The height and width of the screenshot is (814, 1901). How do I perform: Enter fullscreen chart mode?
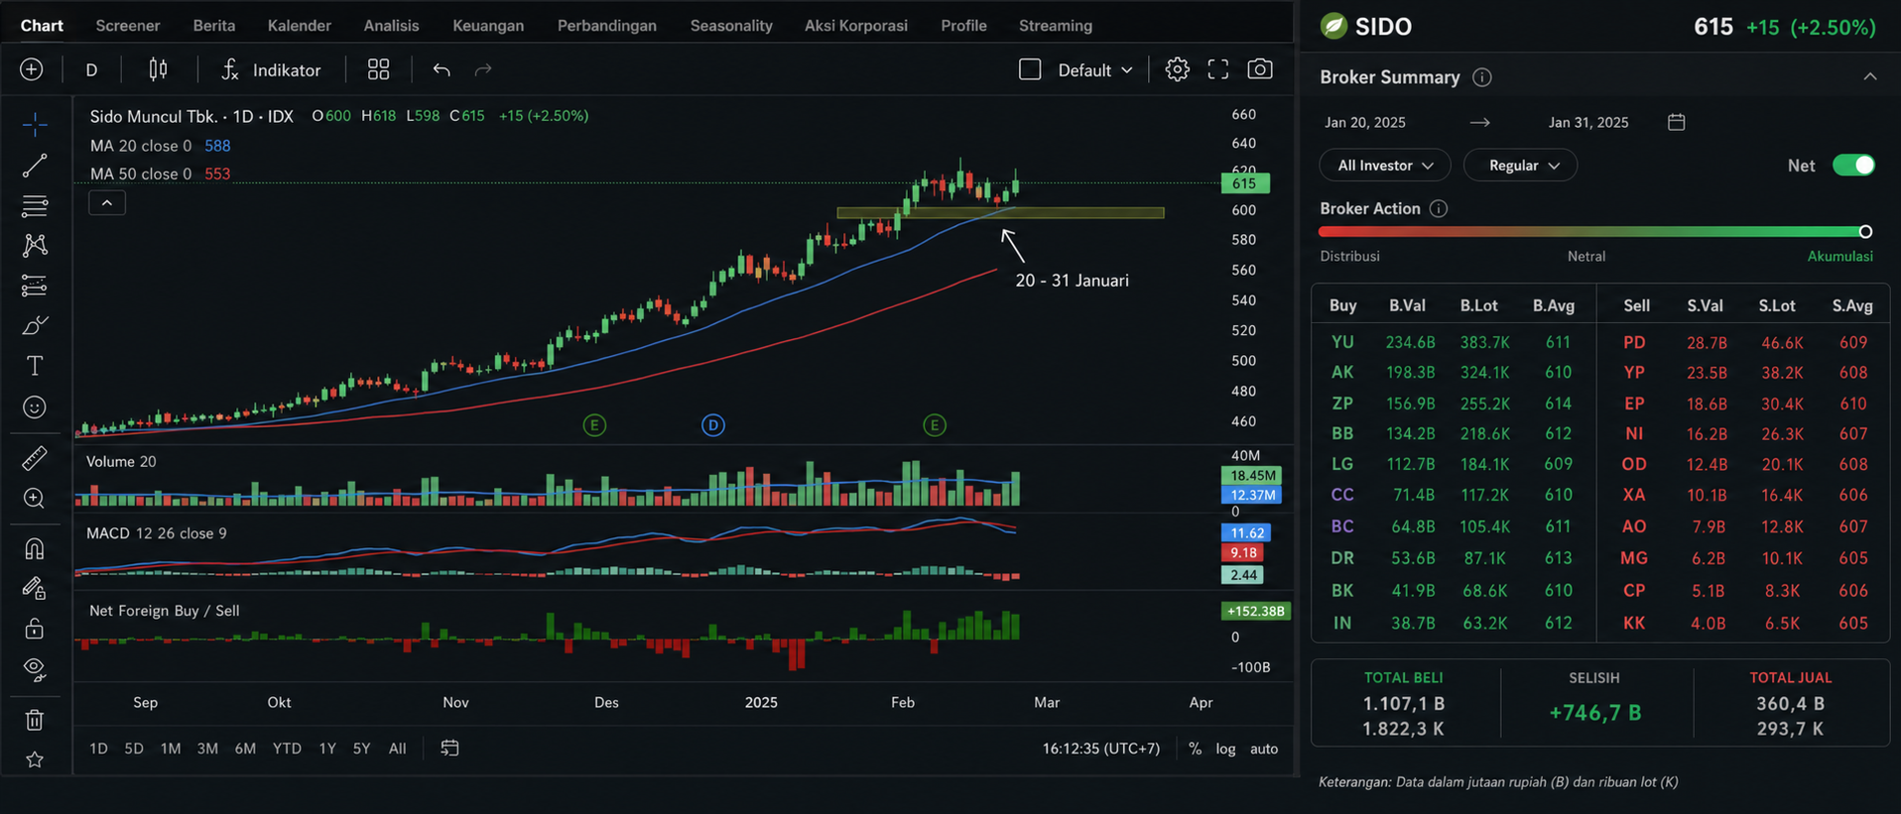click(x=1218, y=69)
